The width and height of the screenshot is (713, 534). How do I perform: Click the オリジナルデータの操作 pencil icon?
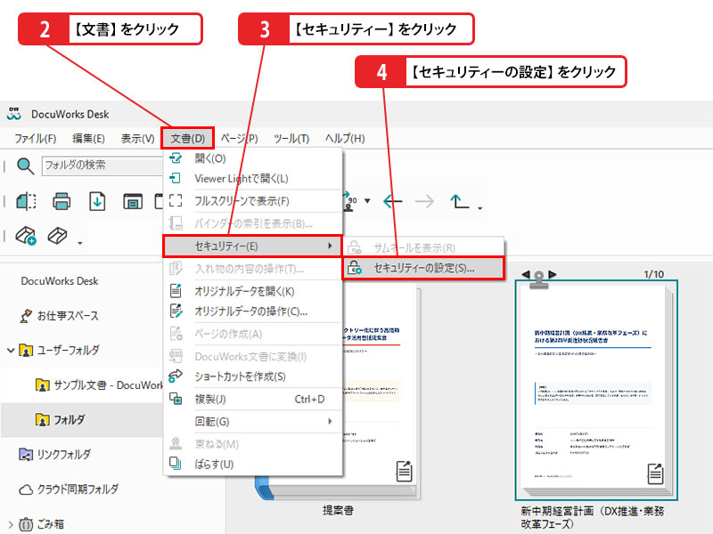click(x=176, y=311)
